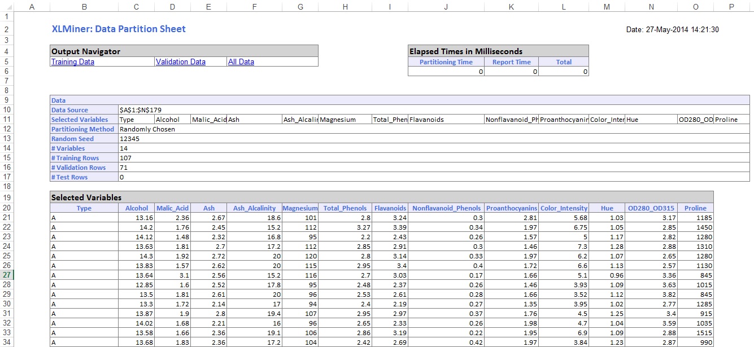Select the Validation Rows value 71

[x=124, y=168]
